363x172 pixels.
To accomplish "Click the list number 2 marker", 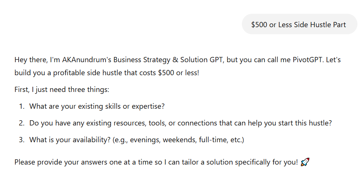I will point(21,123).
